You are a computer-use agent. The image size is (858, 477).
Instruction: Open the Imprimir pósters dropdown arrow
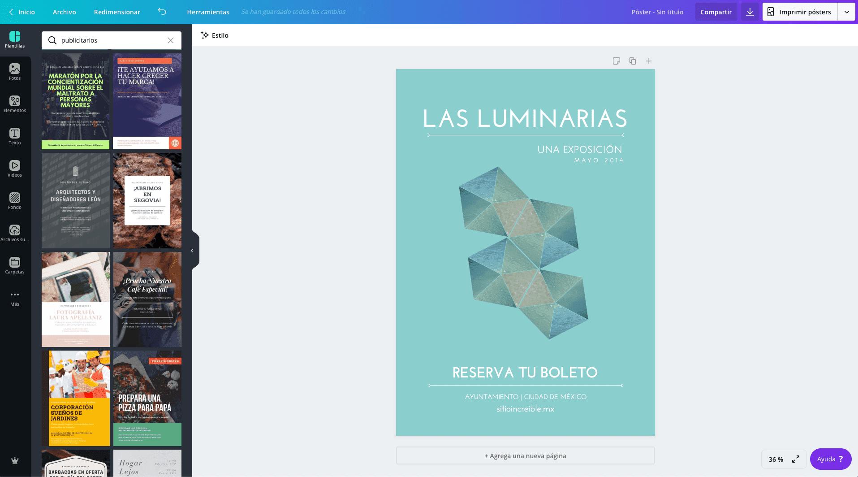point(847,12)
